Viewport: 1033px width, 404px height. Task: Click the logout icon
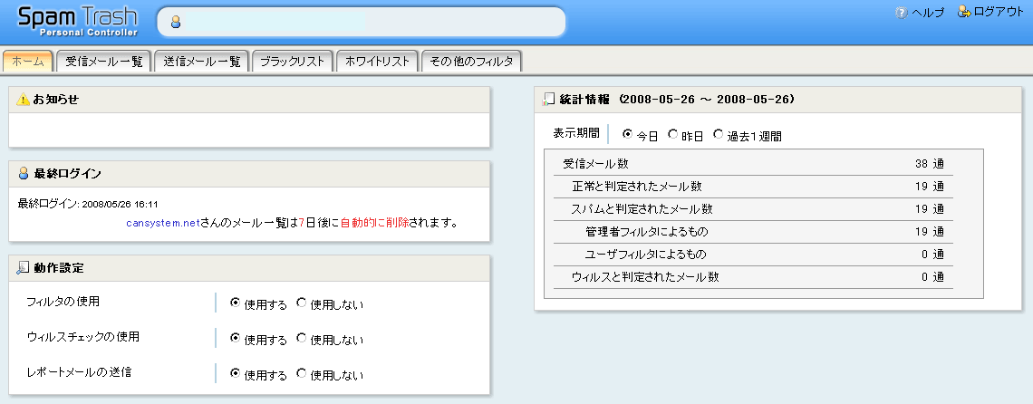click(x=964, y=12)
